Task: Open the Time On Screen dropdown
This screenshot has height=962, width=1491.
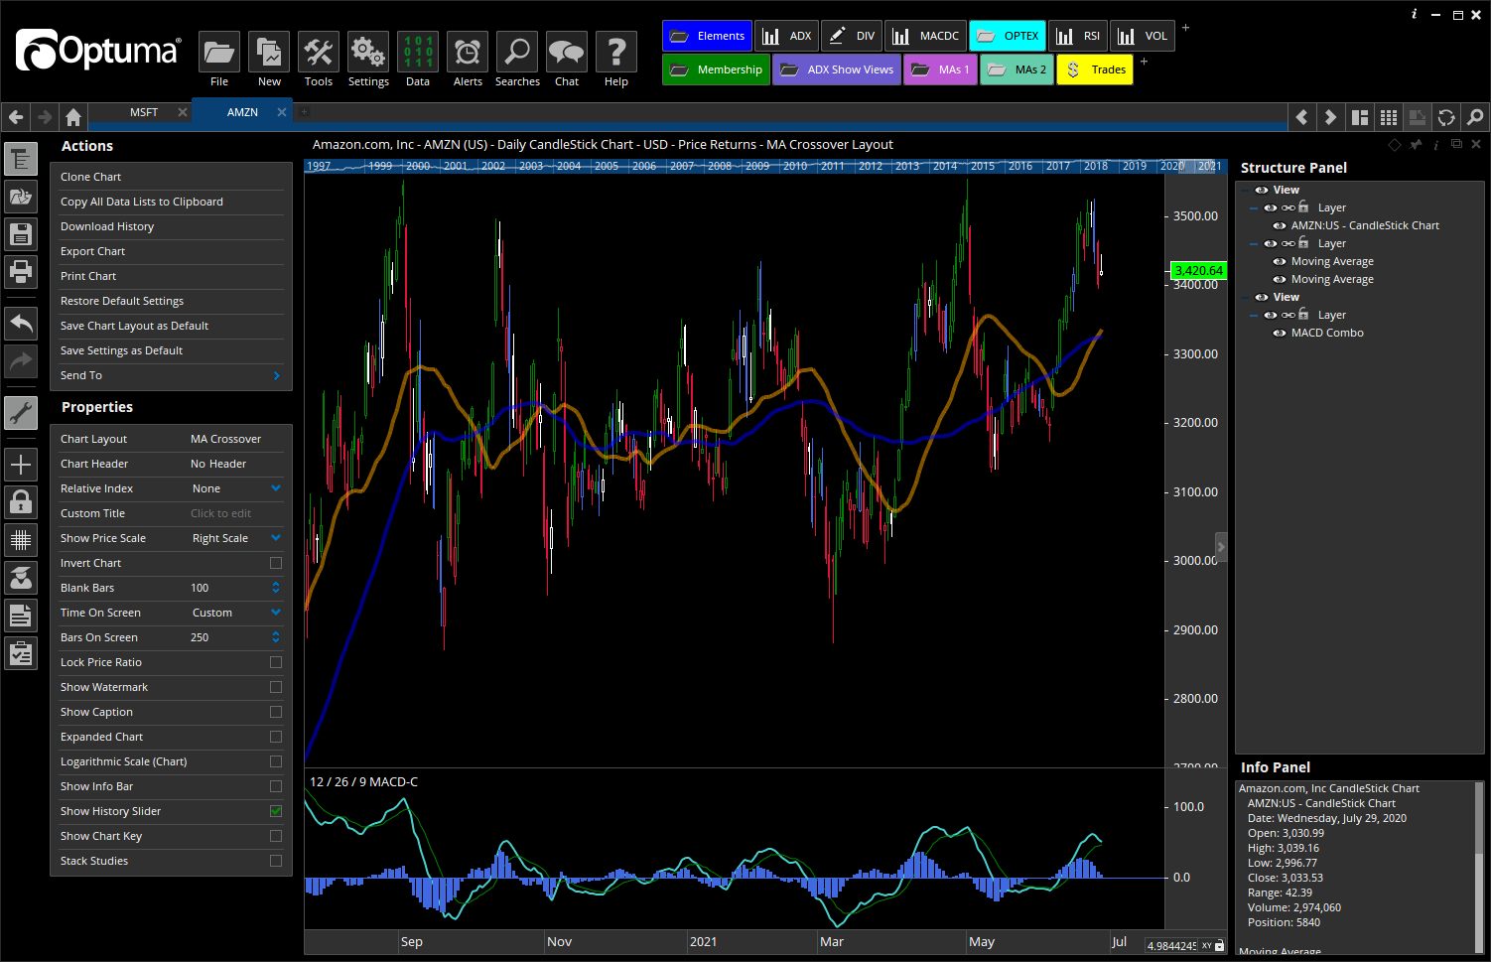Action: tap(276, 613)
